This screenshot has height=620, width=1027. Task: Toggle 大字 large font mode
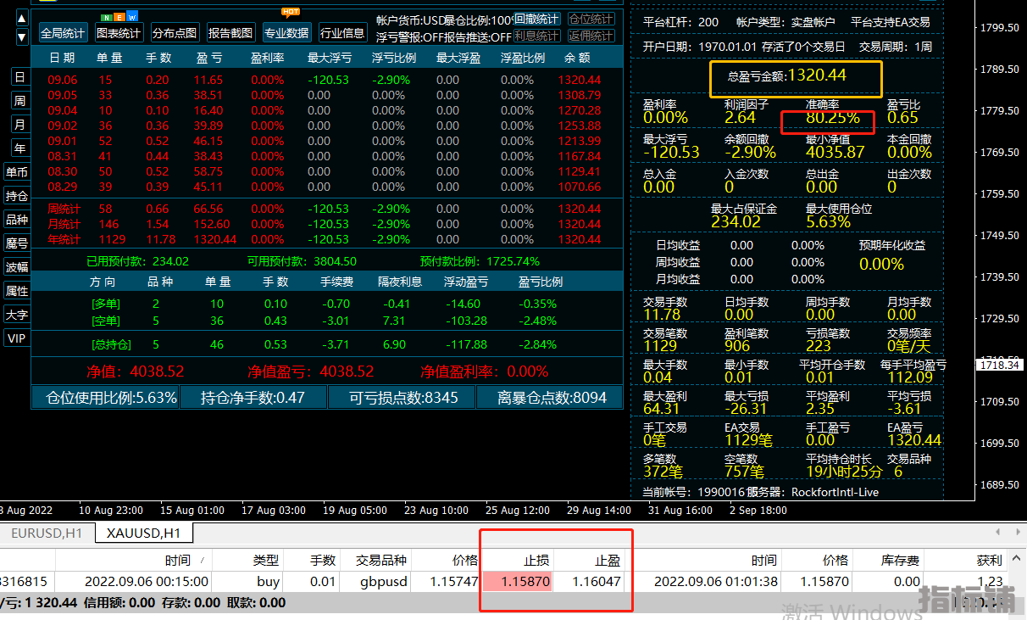(17, 315)
